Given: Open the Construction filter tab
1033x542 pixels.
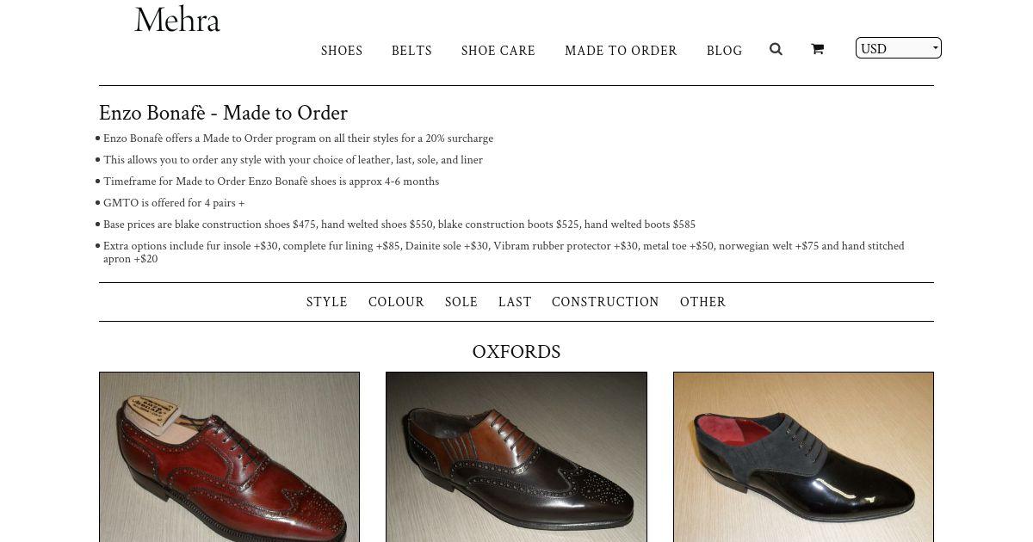Looking at the screenshot, I should [x=605, y=302].
